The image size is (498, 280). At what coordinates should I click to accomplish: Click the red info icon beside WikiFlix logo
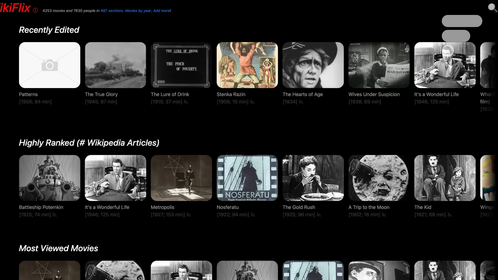click(x=35, y=10)
